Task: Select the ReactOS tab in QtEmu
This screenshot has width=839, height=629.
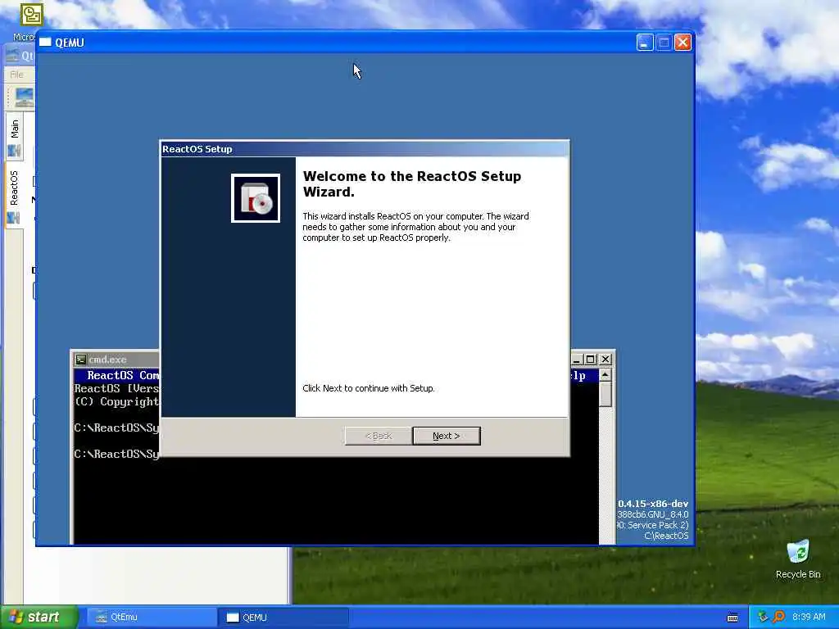Action: click(x=14, y=195)
